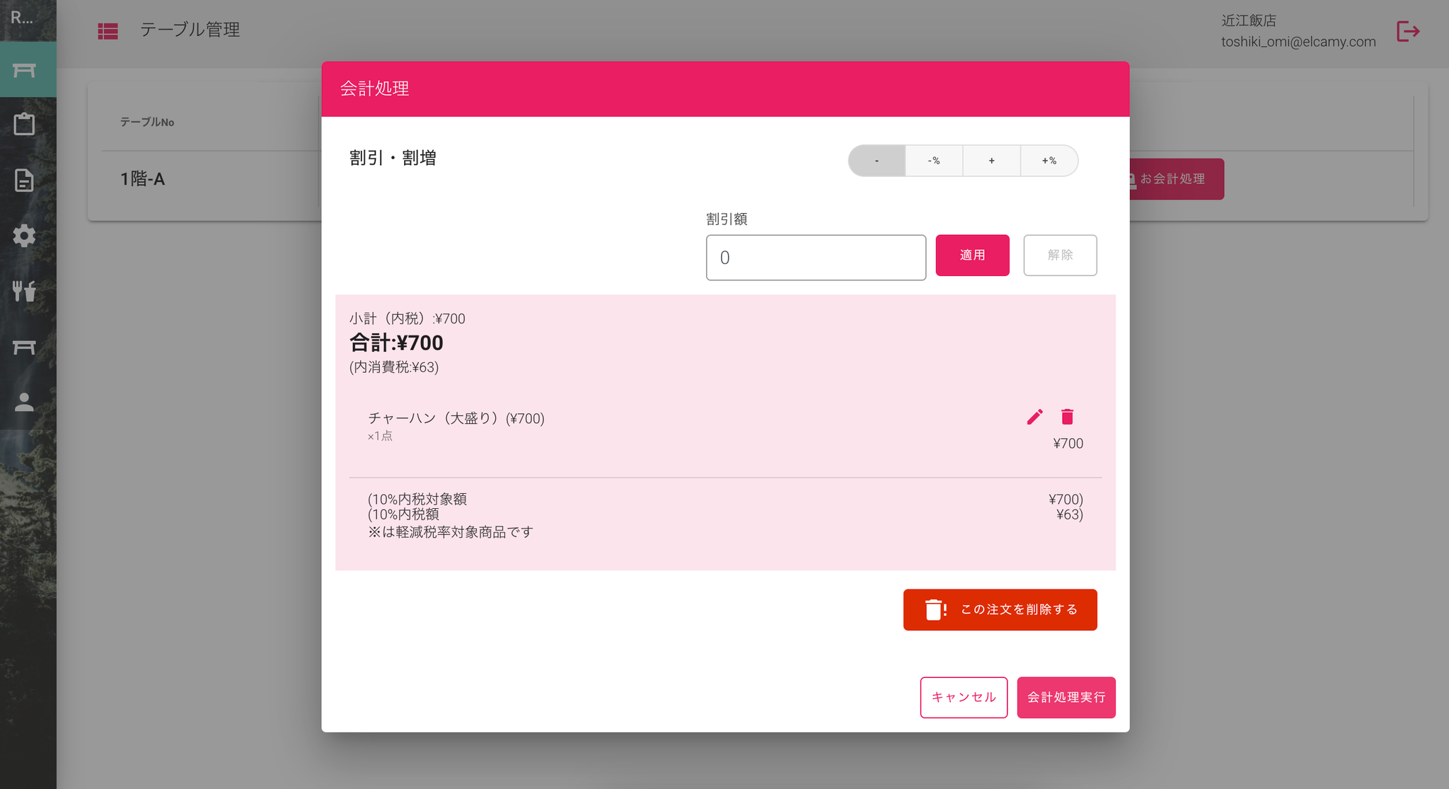Click この注文を削除する delete order button
The height and width of the screenshot is (789, 1449).
coord(1000,610)
